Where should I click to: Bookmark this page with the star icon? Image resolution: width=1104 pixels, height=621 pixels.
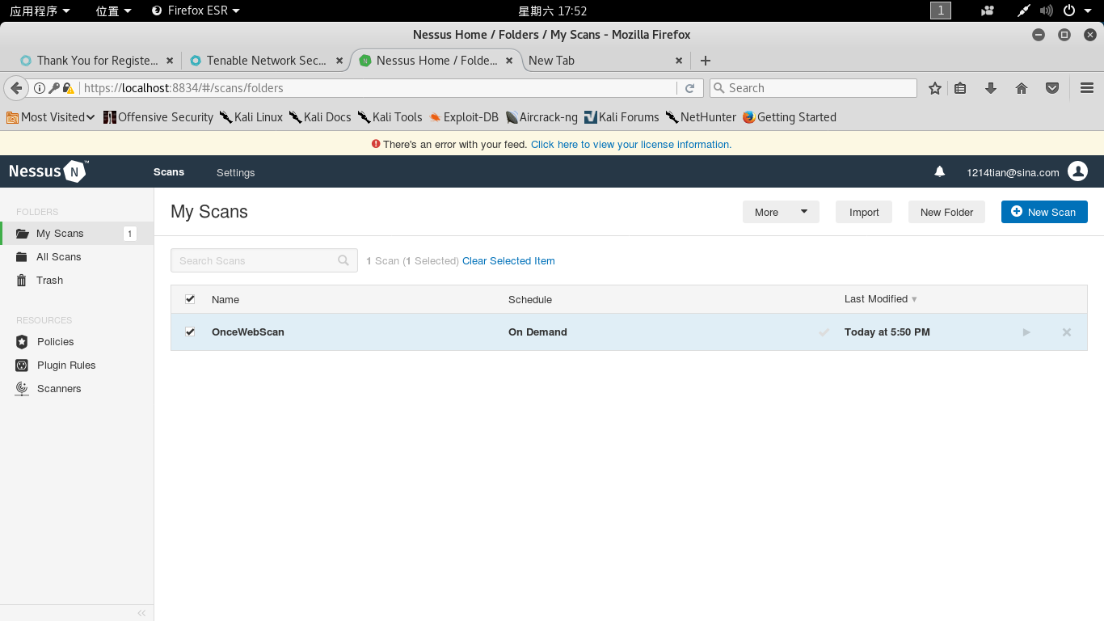(x=935, y=88)
